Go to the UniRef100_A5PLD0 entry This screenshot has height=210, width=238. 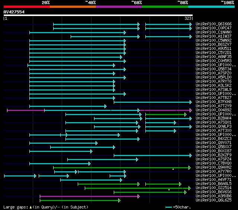click(x=213, y=77)
